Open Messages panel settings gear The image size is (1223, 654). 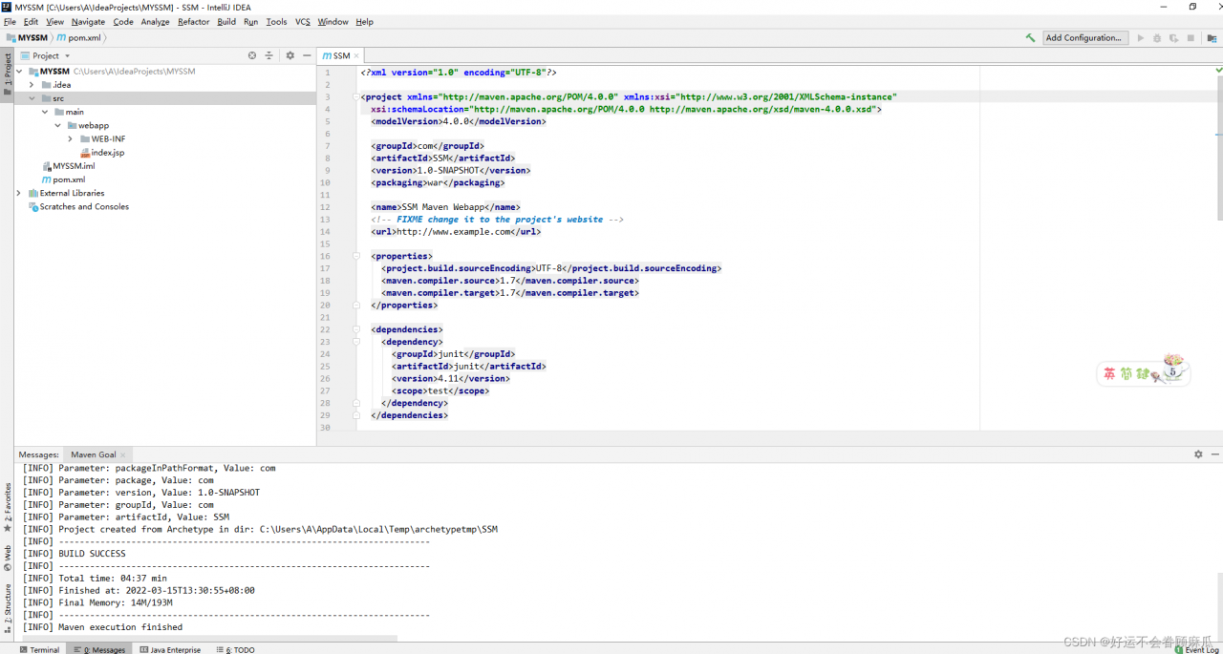point(1198,454)
